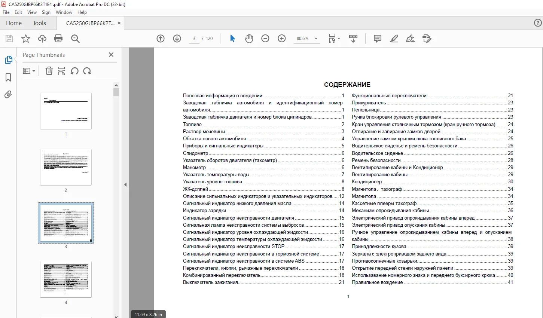The height and width of the screenshot is (318, 543).
Task: Open the View menu
Action: point(32,12)
